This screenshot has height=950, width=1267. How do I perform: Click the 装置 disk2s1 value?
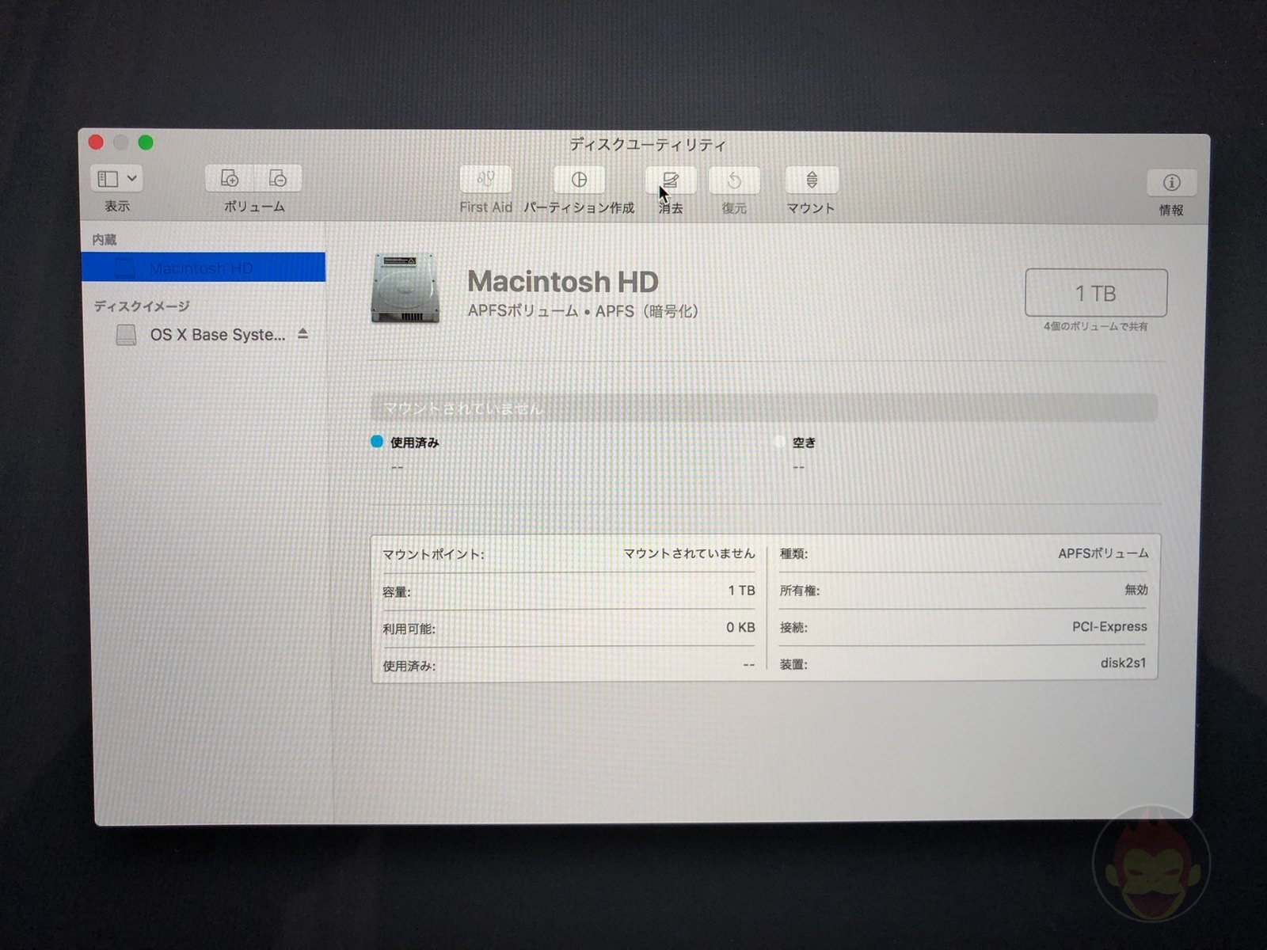(1123, 663)
